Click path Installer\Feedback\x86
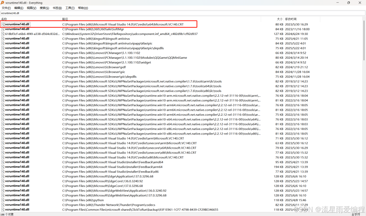The height and width of the screenshot is (216, 366). coord(111,171)
